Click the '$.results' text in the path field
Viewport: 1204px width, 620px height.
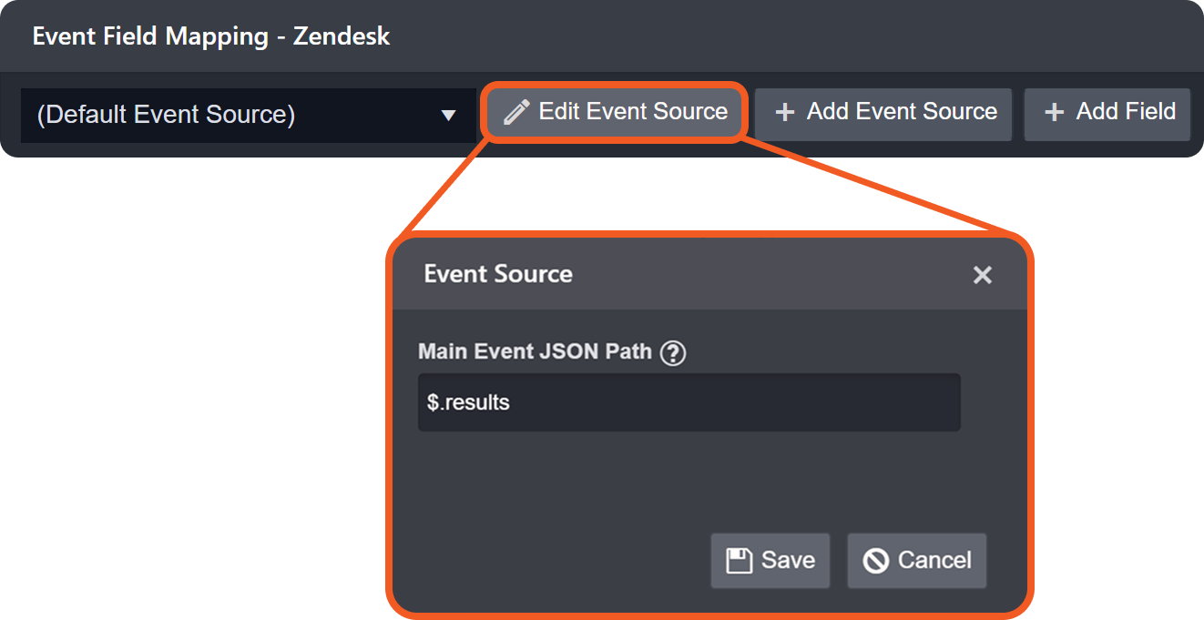pos(468,402)
